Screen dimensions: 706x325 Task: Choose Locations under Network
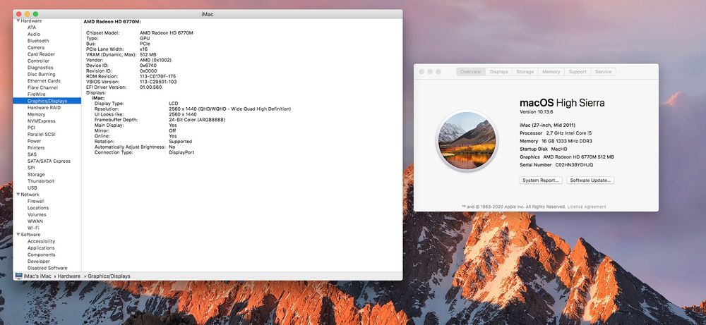tap(38, 208)
